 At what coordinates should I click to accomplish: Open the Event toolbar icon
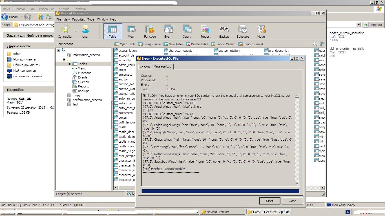pyautogui.click(x=168, y=31)
